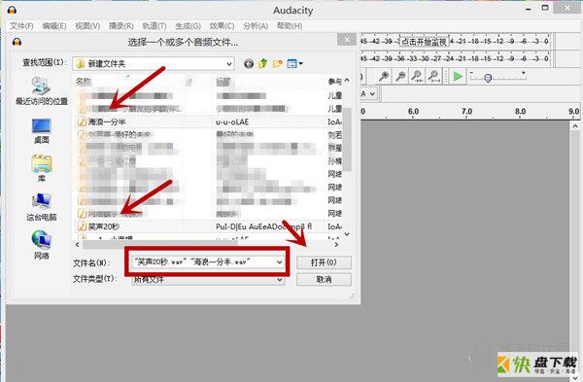Click the Audacity track area scroll up arrow
Image resolution: width=583 pixels, height=382 pixels.
tap(575, 126)
